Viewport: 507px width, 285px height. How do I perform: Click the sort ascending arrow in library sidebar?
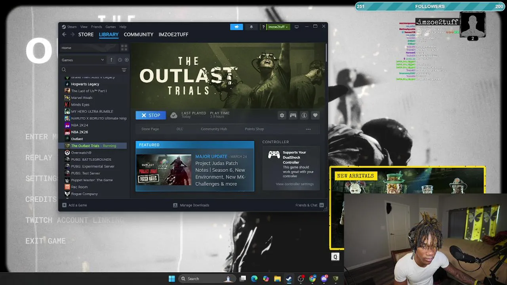click(x=111, y=60)
